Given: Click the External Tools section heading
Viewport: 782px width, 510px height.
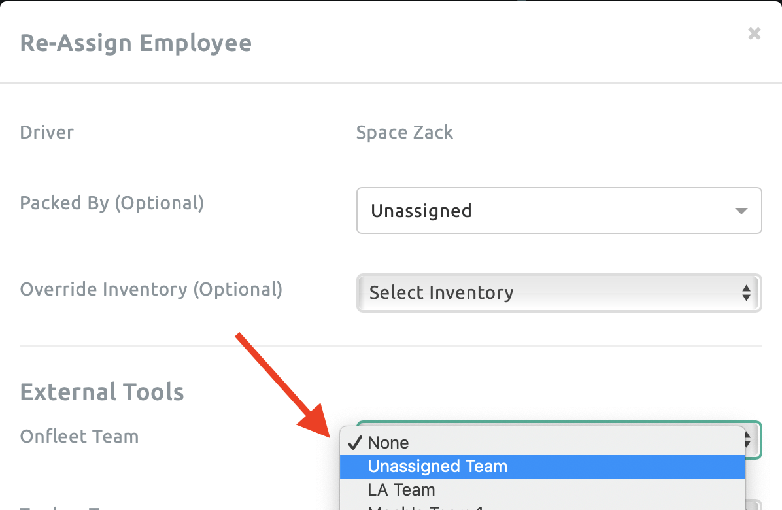Looking at the screenshot, I should (x=102, y=392).
